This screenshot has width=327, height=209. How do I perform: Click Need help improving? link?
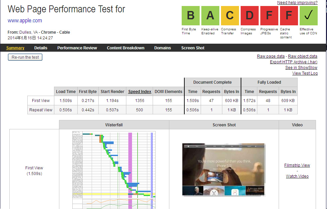click(x=297, y=3)
